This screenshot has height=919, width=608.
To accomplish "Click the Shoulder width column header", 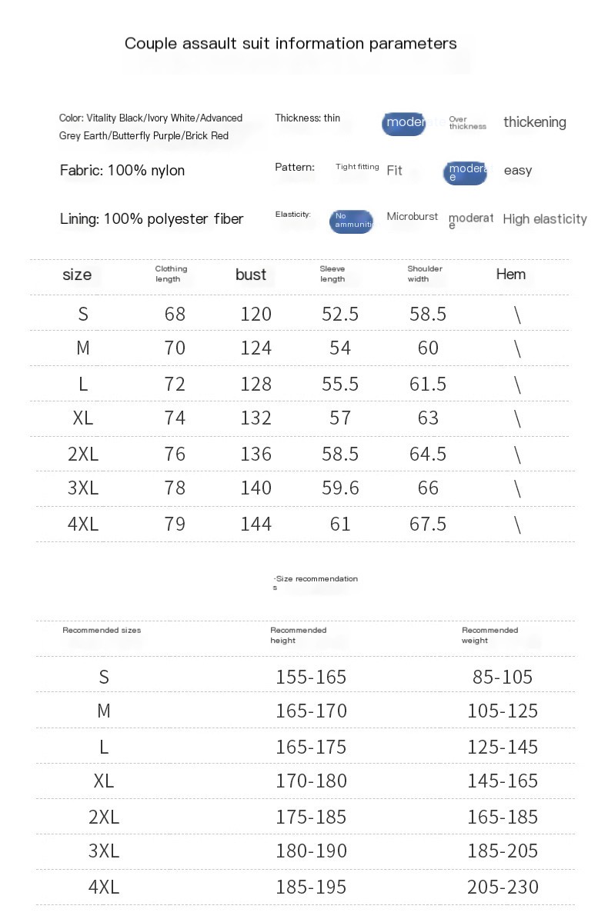I will pyautogui.click(x=425, y=274).
